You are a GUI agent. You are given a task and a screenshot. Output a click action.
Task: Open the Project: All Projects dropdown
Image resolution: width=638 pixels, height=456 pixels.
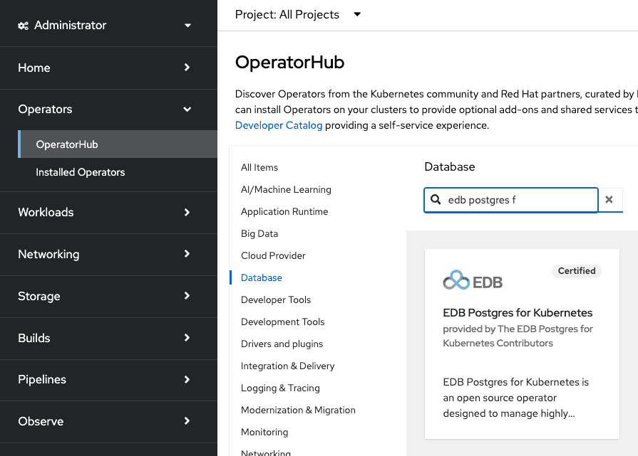[x=297, y=14]
